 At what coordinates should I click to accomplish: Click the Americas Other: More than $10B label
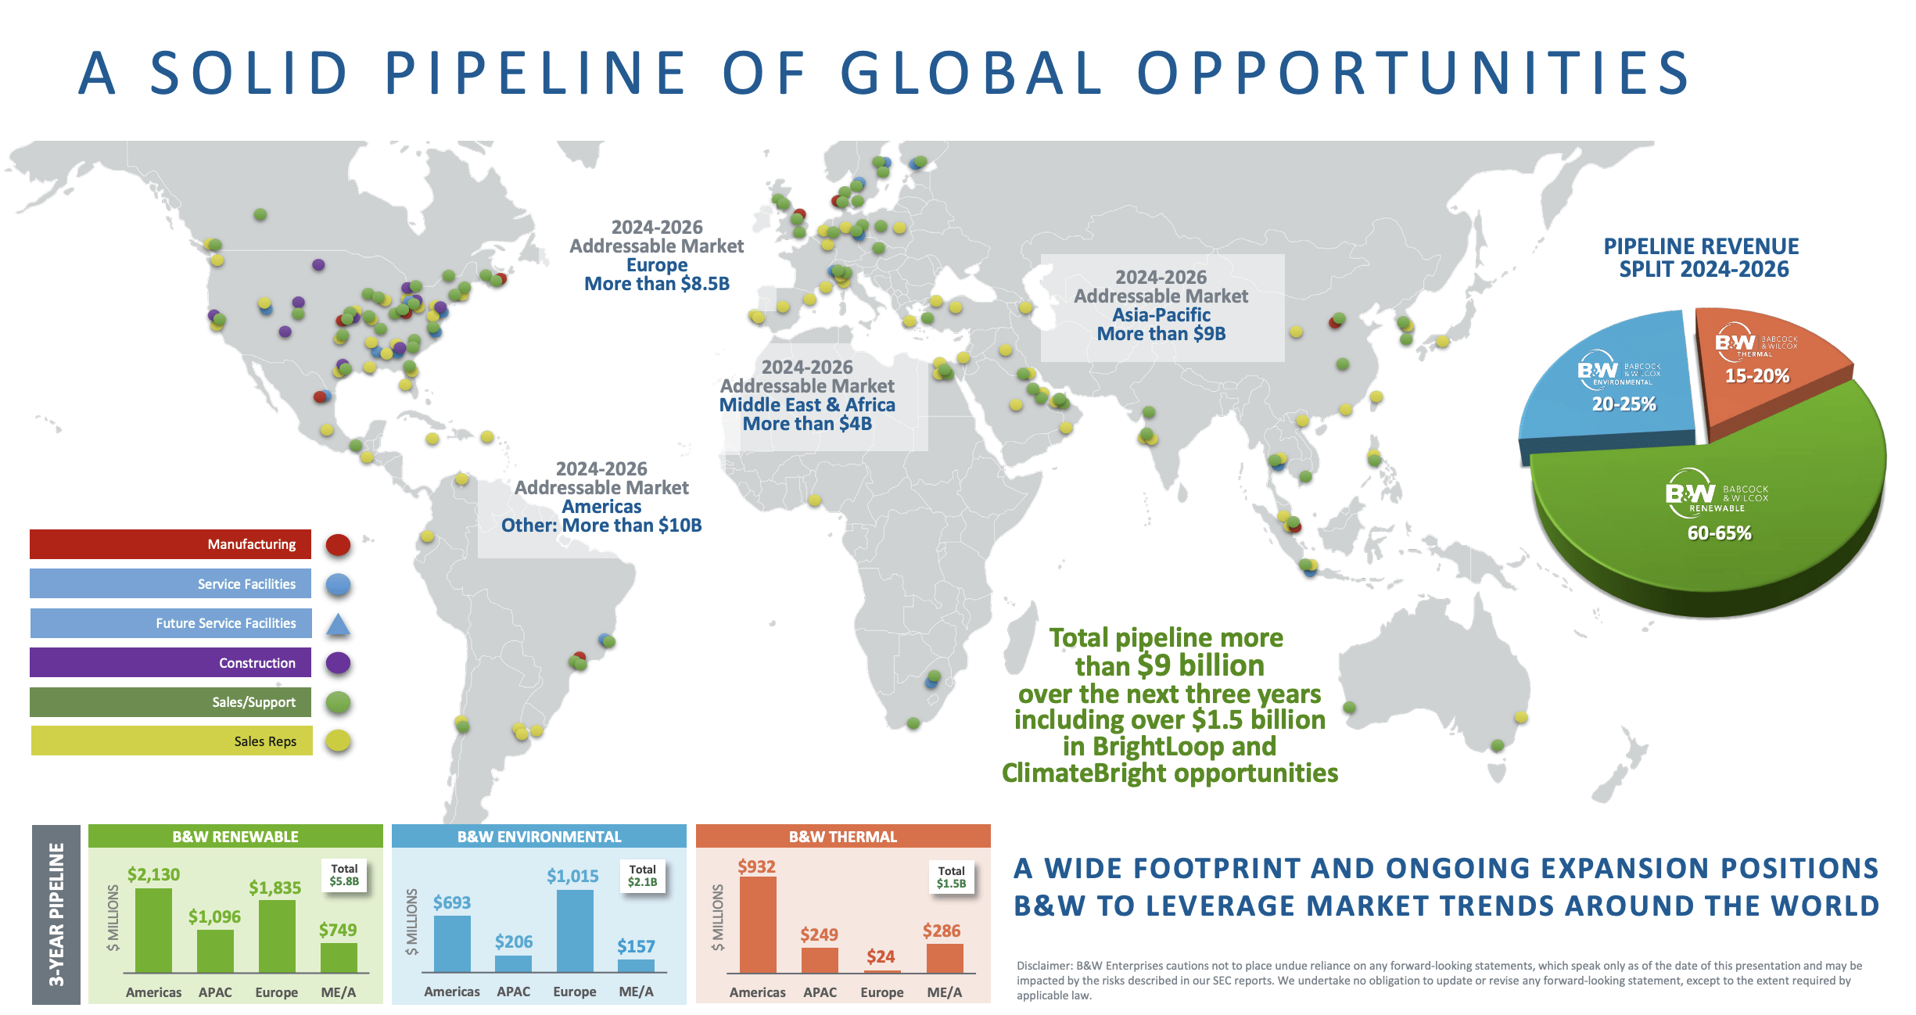coord(601,516)
